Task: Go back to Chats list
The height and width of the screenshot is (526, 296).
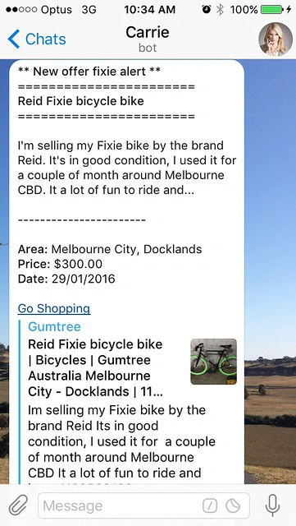Action: tap(37, 39)
